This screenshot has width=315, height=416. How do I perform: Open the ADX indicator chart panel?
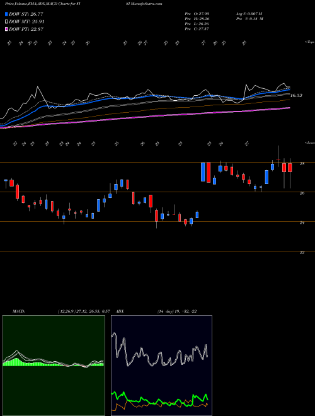pyautogui.click(x=161, y=366)
